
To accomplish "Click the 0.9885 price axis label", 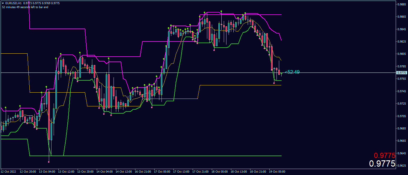I will pos(401,4).
